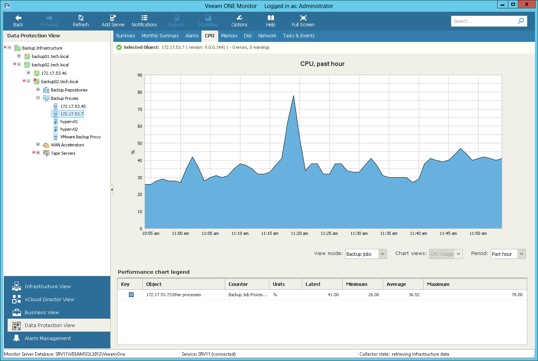
Task: Expand the Tape Servers node
Action: point(38,153)
